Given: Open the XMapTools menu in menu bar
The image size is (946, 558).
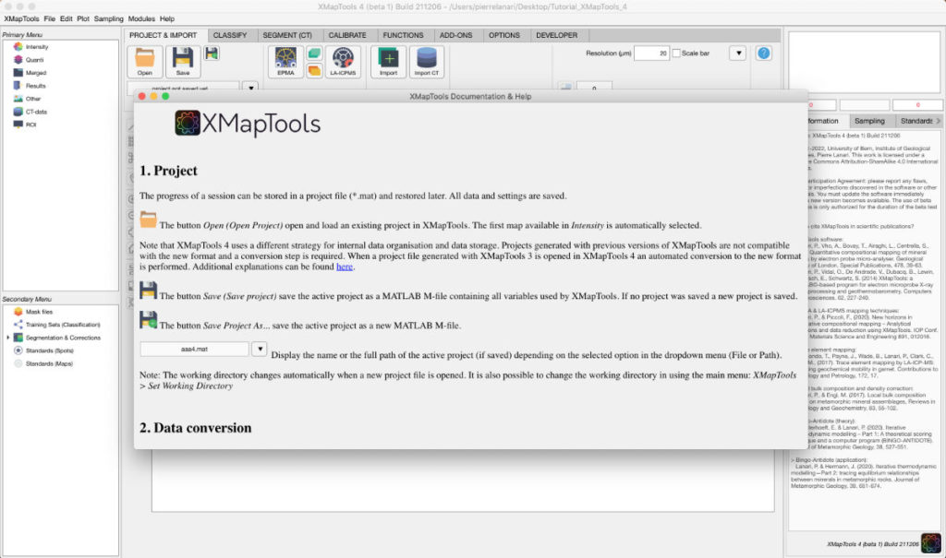Looking at the screenshot, I should point(21,18).
